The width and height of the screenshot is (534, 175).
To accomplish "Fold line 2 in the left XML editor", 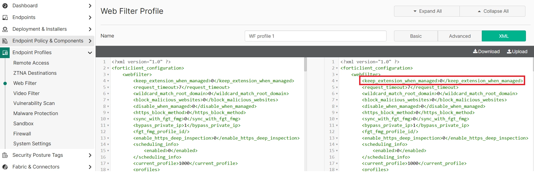I will (108, 68).
